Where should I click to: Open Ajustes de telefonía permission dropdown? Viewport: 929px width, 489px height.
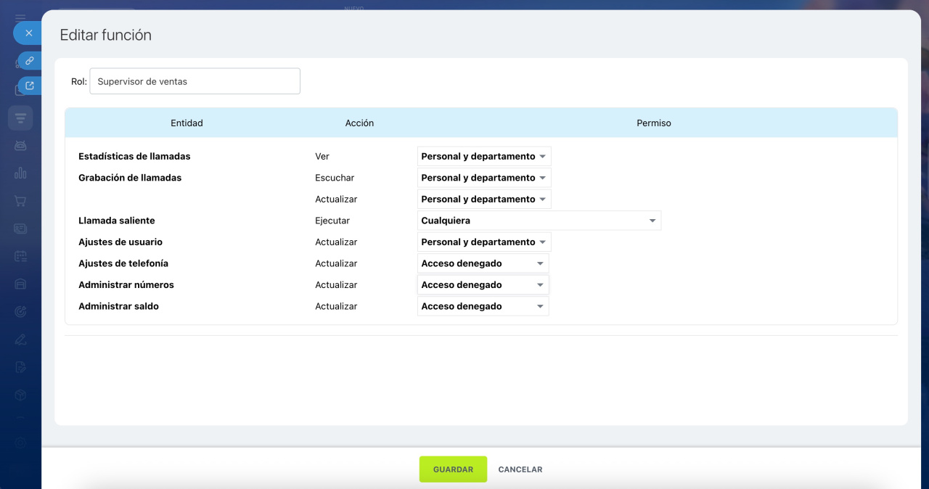point(483,263)
